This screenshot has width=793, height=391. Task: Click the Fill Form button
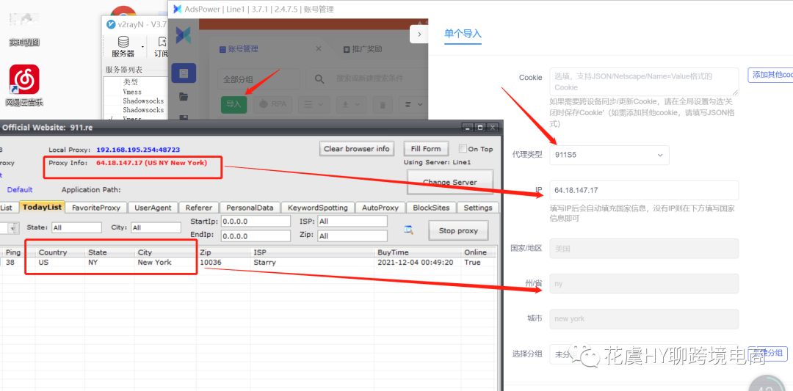tap(426, 148)
